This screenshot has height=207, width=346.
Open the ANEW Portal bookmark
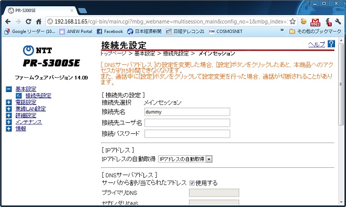point(76,31)
